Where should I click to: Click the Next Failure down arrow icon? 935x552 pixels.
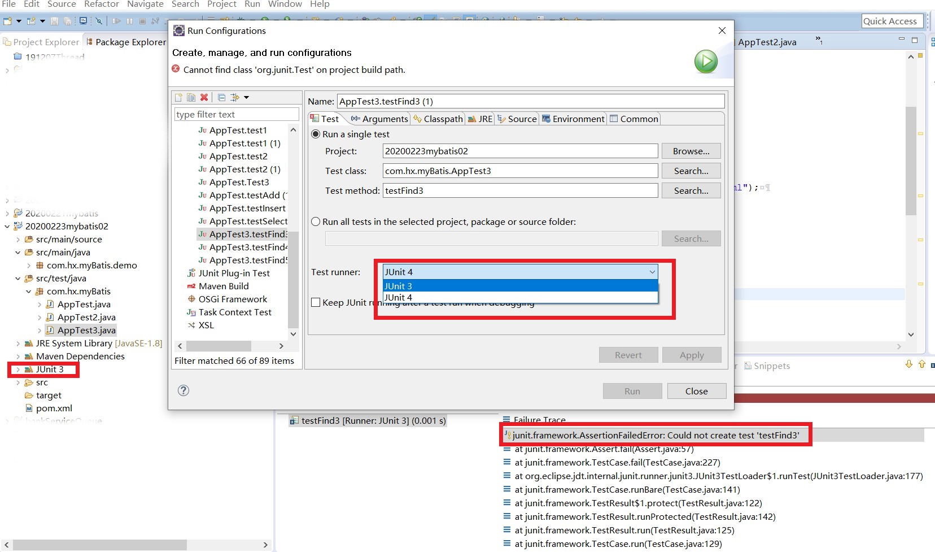909,364
